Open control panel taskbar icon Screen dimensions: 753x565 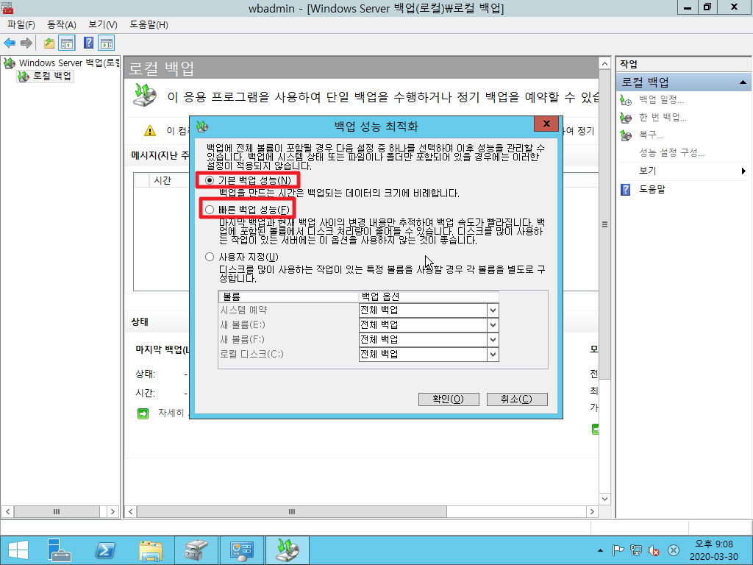point(241,550)
